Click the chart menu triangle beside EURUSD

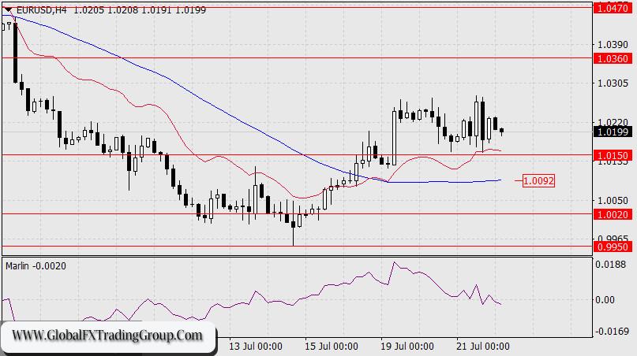click(9, 9)
